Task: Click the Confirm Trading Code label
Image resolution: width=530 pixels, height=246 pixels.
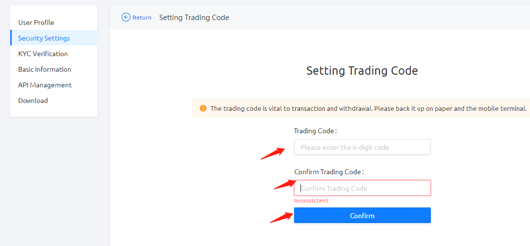Action: (x=329, y=172)
